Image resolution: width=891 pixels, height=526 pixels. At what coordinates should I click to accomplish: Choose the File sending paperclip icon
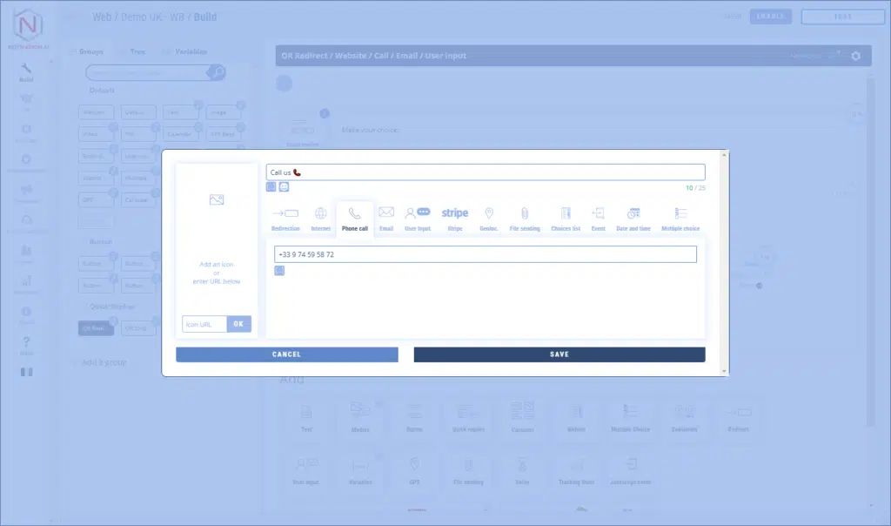tap(525, 213)
